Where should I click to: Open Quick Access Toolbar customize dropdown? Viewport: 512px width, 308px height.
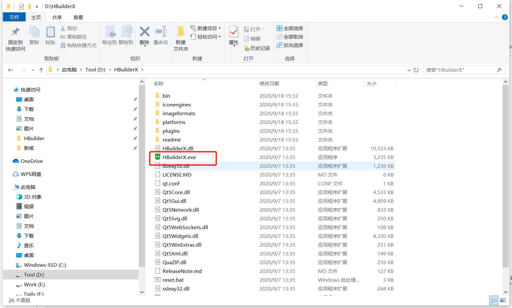coord(37,6)
